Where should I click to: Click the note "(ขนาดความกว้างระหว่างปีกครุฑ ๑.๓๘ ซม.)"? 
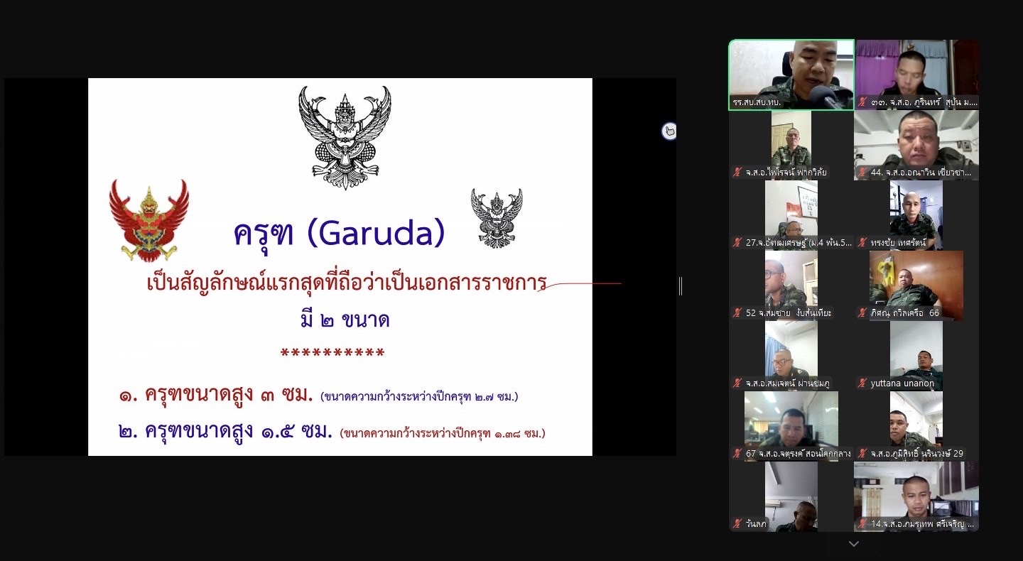pos(443,432)
